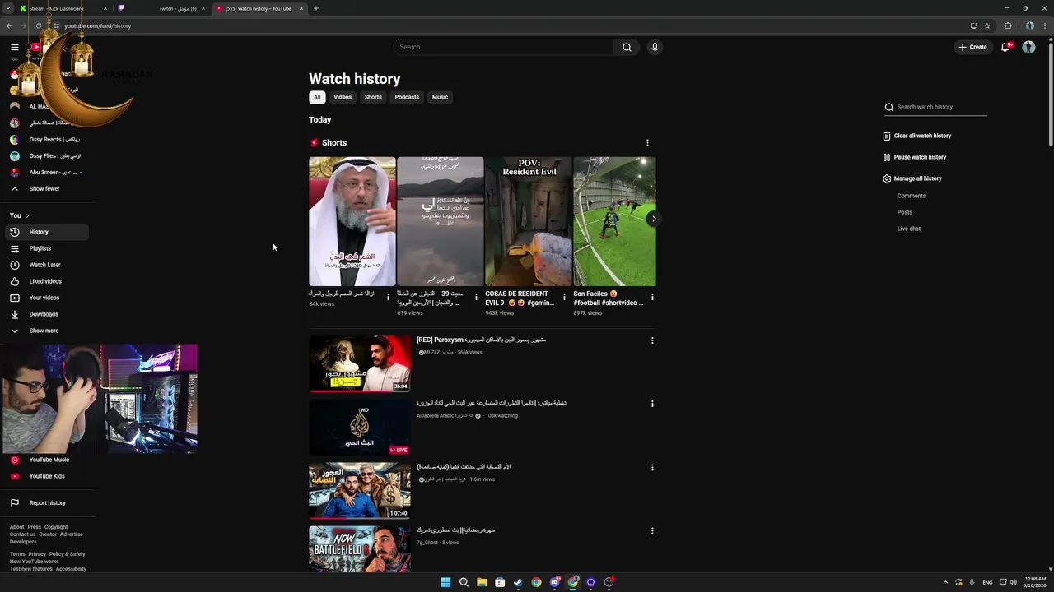
Task: Open Abu 3meer channel subscription
Action: point(46,173)
